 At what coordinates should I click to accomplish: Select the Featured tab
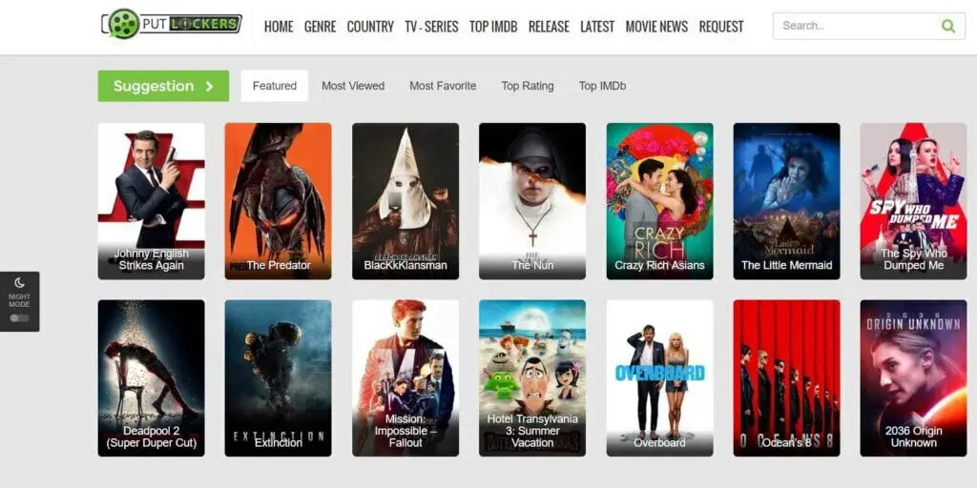(275, 86)
